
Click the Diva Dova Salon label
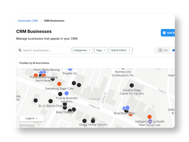[125, 113]
